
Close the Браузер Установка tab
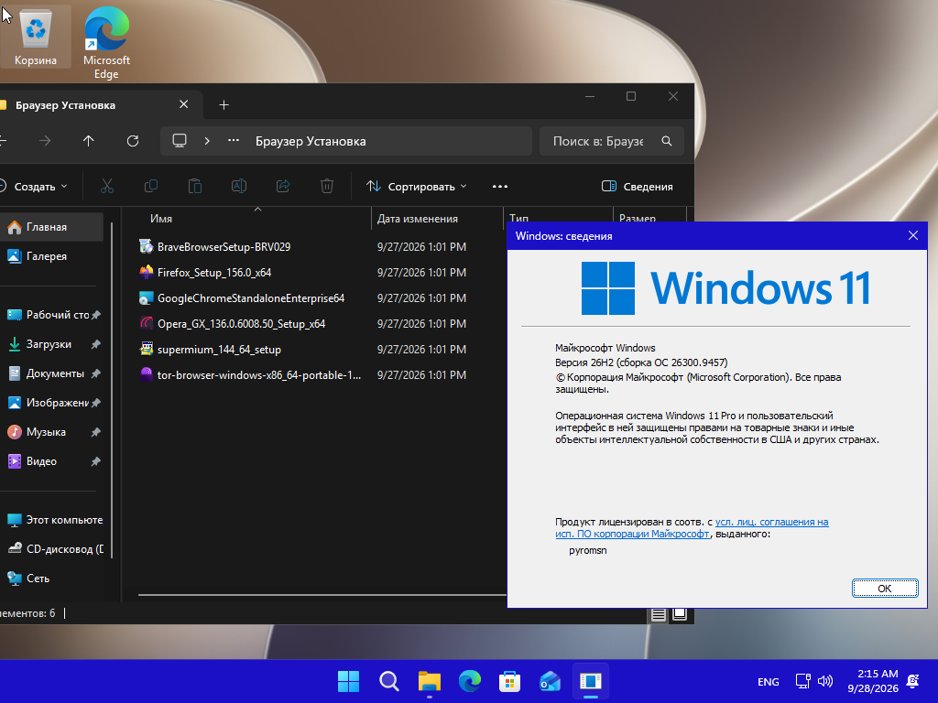pos(183,104)
